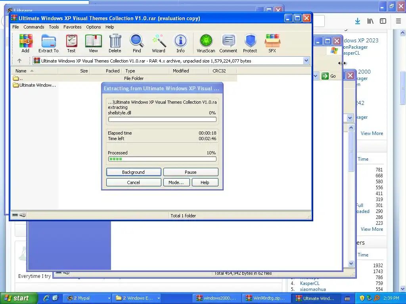Select the Delete trash can icon
The width and height of the screenshot is (406, 304).
[x=115, y=44]
